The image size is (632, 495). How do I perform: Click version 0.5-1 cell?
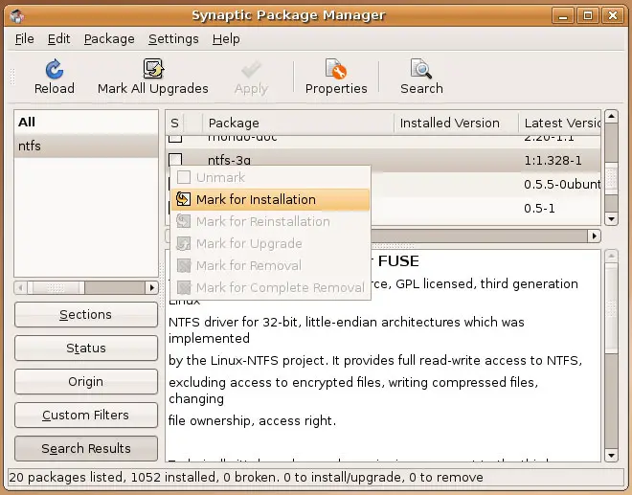pyautogui.click(x=539, y=209)
